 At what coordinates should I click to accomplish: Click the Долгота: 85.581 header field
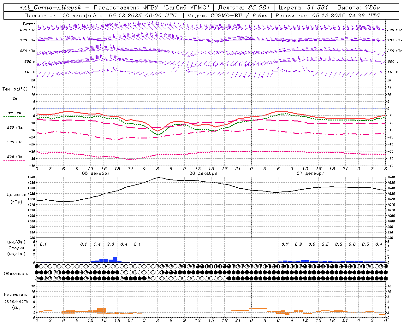click(x=244, y=8)
